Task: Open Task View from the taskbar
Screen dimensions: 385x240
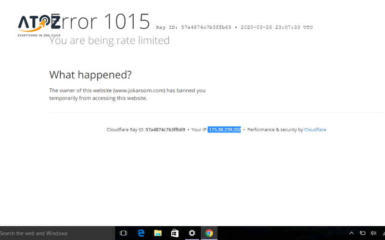Action: (x=123, y=233)
